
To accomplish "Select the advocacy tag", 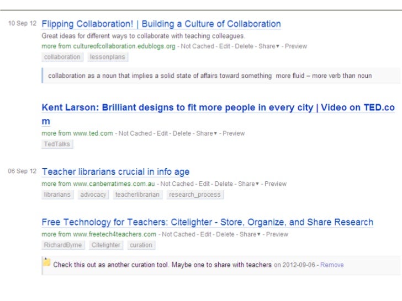I will tap(93, 195).
